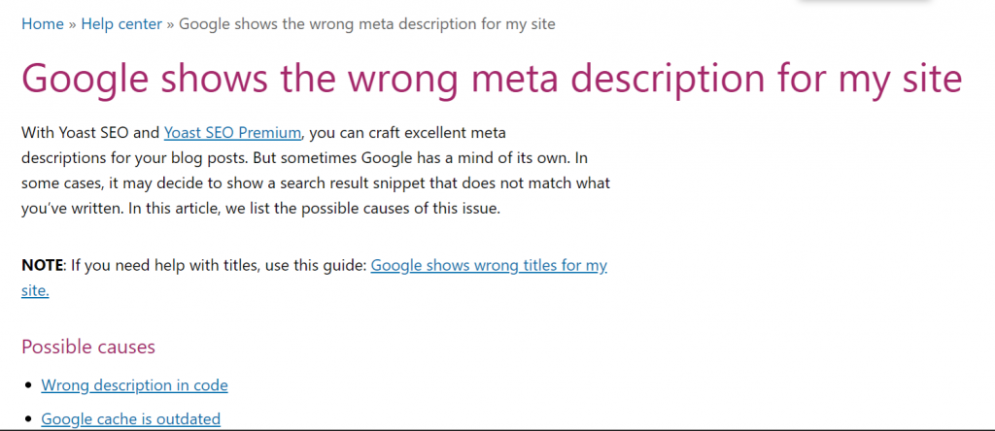Click the 'Possible causes' subheading
This screenshot has height=431, width=995.
click(88, 347)
